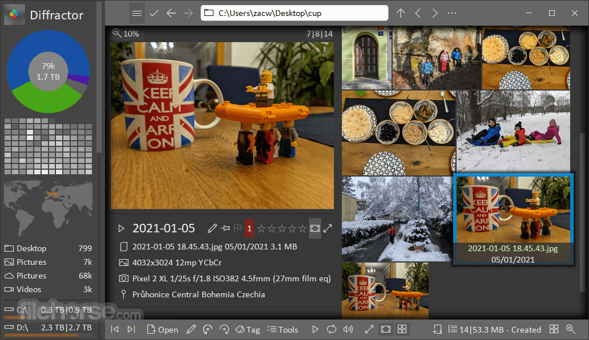Switch thumbnail layout with bottom-right grid icon
The image size is (589, 340).
click(x=554, y=330)
